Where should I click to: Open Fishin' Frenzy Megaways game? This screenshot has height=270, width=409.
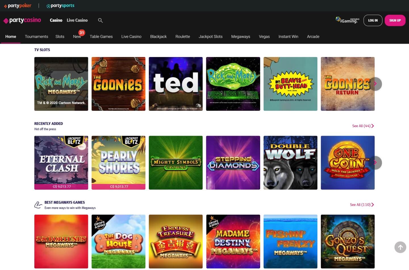[291, 241]
